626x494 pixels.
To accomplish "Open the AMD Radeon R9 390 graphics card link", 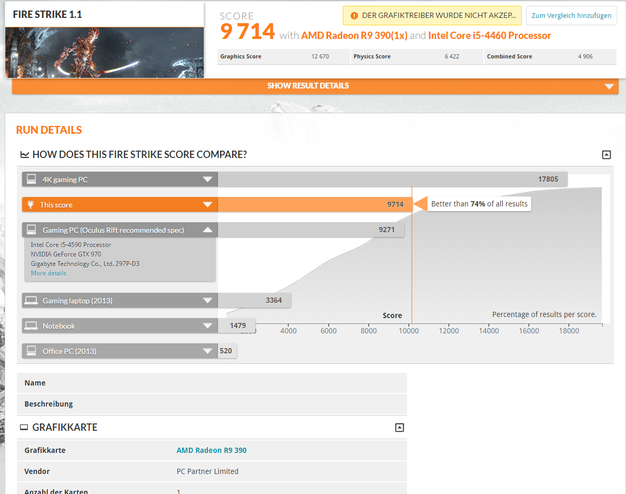I will click(x=212, y=450).
